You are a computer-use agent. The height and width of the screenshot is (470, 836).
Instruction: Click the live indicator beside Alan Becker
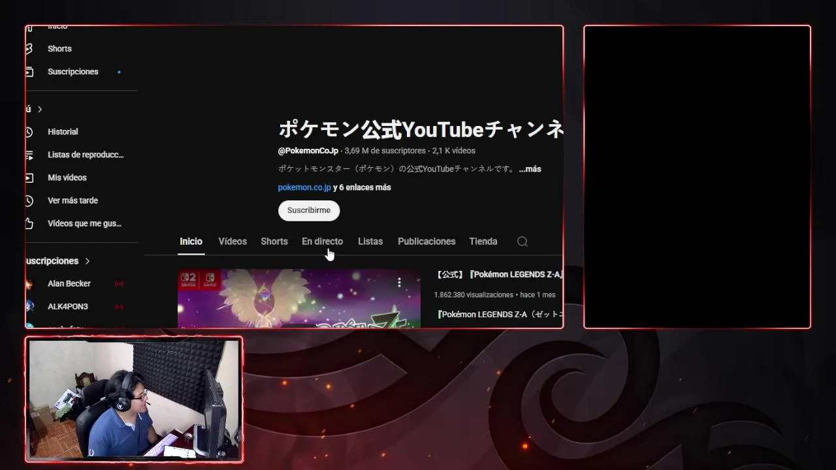(x=119, y=284)
